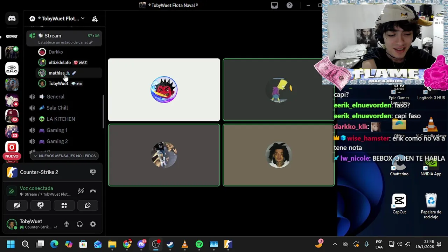The image size is (448, 252).
Task: Open CapCut desktop shortcut
Action: (x=399, y=204)
